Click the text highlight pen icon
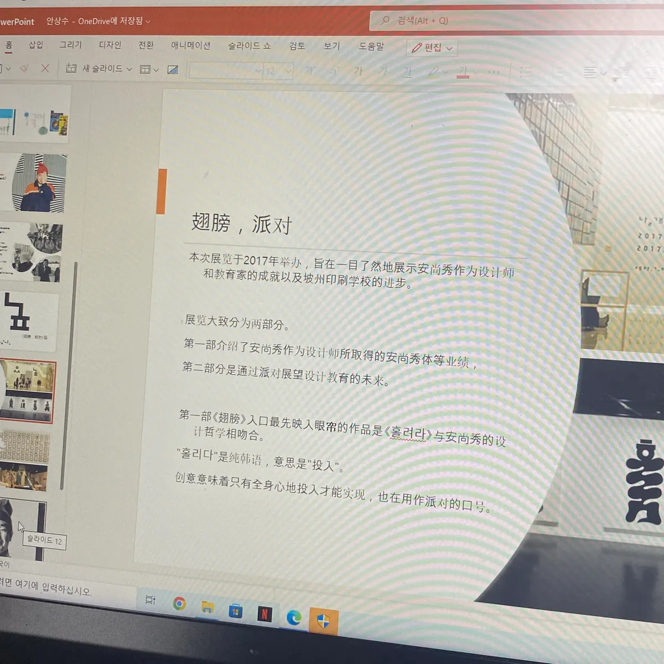Image resolution: width=664 pixels, height=664 pixels. pyautogui.click(x=433, y=72)
